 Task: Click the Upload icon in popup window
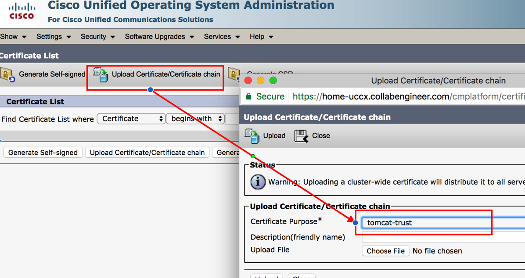(252, 136)
